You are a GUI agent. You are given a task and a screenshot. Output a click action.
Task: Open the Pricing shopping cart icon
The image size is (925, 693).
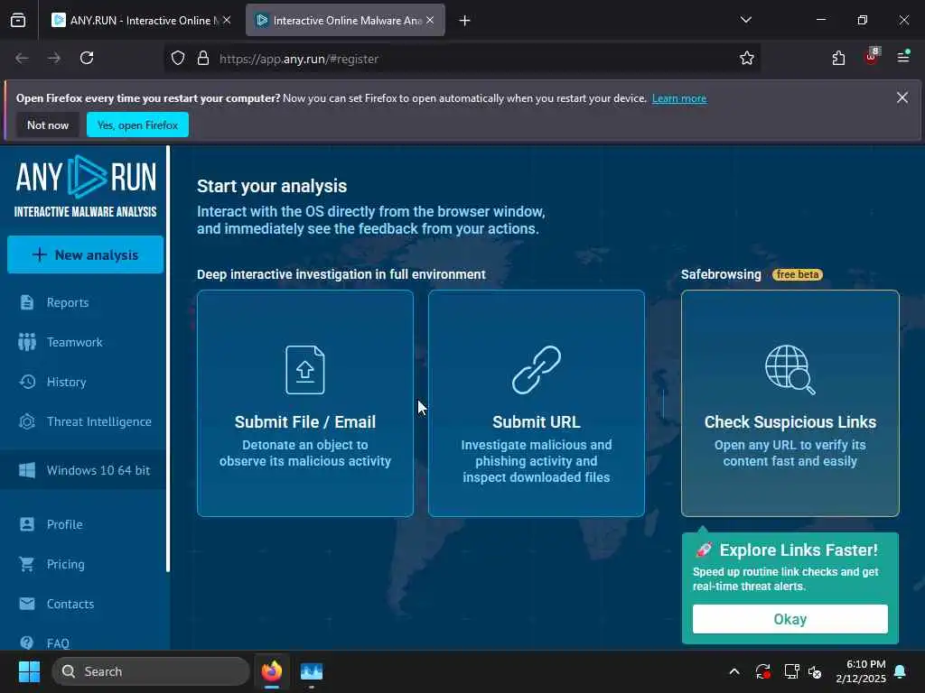pos(26,564)
